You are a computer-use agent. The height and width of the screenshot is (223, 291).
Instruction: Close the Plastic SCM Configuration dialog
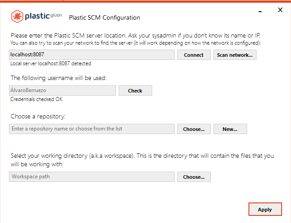pyautogui.click(x=280, y=10)
